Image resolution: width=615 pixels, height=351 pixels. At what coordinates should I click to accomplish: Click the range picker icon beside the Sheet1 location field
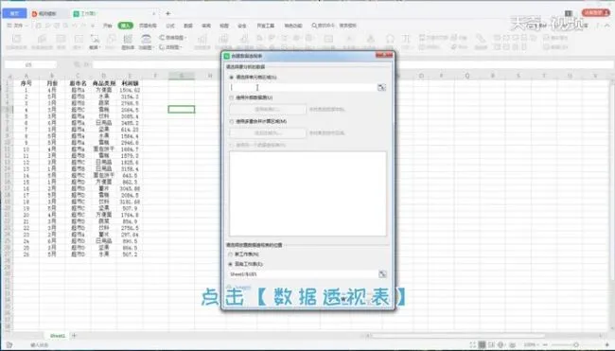(382, 274)
